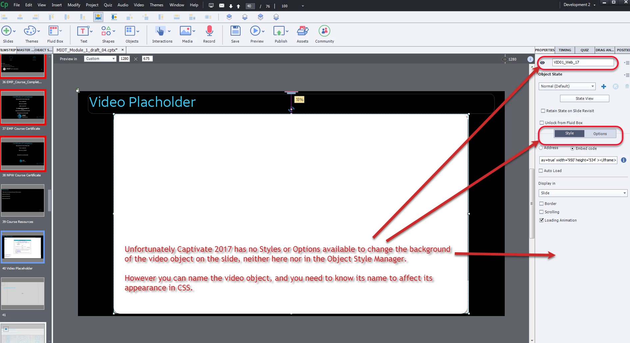Select slide 39 Course Resources thumbnail
Image resolution: width=630 pixels, height=343 pixels.
(x=23, y=200)
